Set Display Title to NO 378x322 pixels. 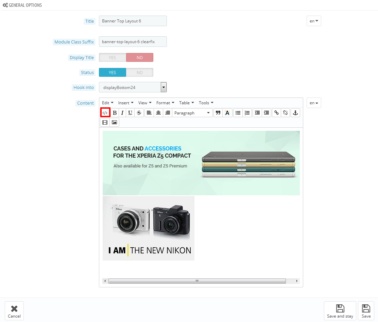click(x=140, y=57)
